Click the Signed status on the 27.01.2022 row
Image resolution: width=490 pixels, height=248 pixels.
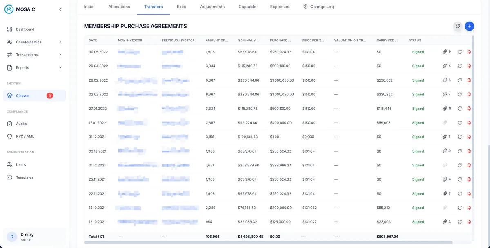point(418,108)
